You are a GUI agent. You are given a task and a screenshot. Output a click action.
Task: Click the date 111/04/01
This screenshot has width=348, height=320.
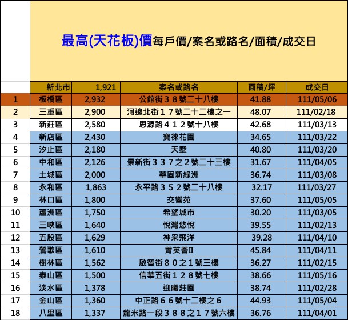317,313
